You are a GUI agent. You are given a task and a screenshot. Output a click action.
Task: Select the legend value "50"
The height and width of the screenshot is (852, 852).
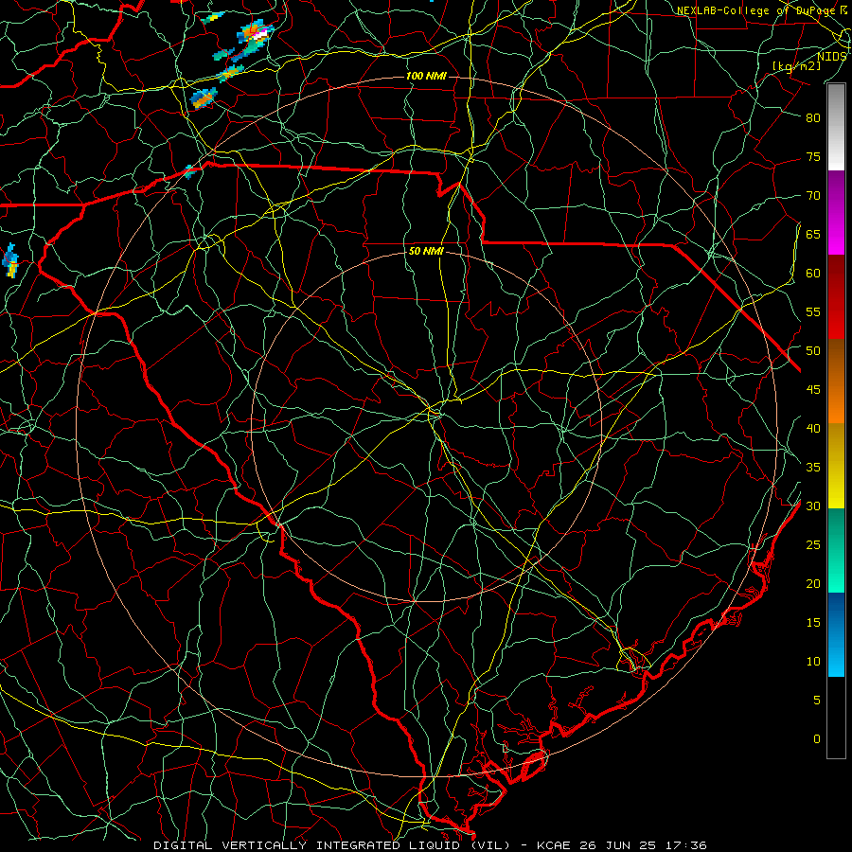813,351
